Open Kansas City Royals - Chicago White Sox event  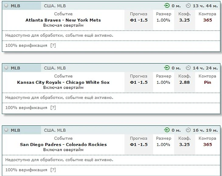tap(63, 82)
